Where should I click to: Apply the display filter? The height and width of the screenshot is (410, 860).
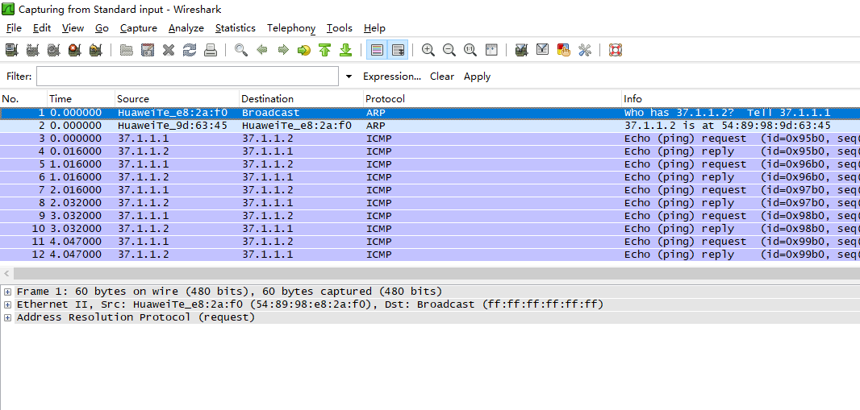click(x=477, y=76)
